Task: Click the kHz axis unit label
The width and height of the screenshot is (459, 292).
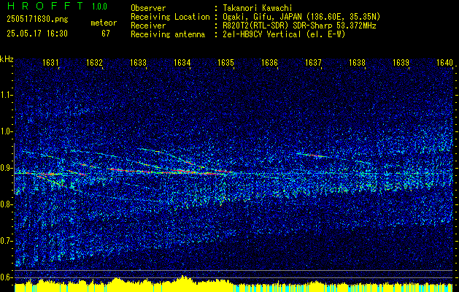Action: (7, 59)
